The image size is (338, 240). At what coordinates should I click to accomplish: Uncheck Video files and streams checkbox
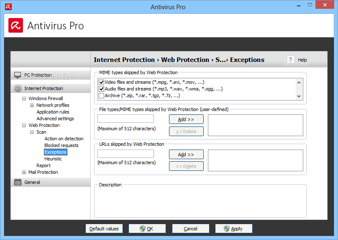101,82
